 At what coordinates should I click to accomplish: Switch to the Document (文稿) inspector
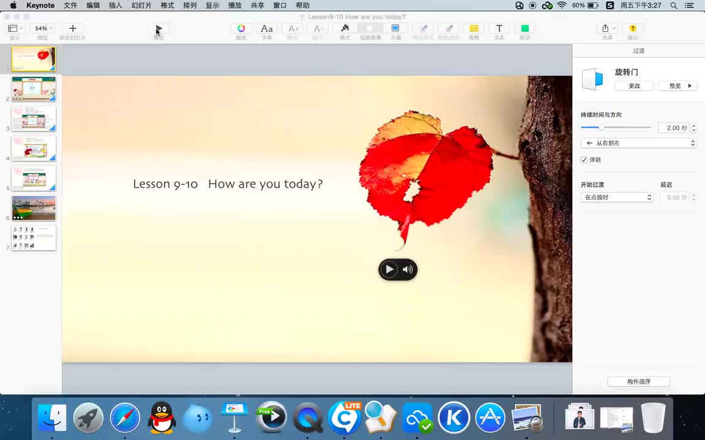point(395,29)
